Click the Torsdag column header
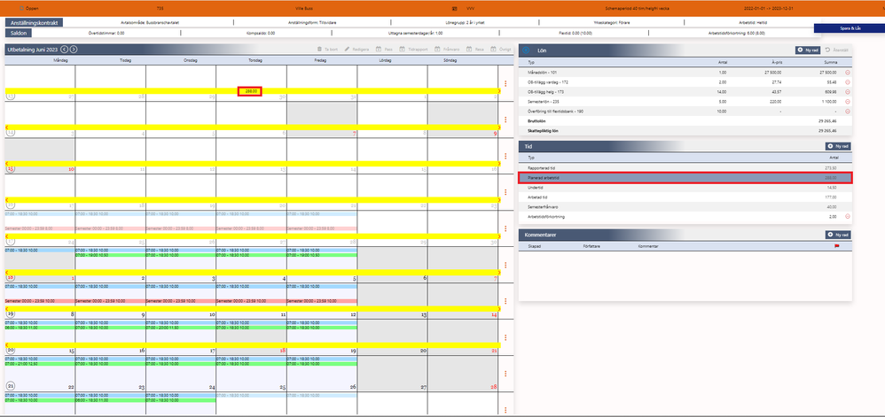 point(255,59)
